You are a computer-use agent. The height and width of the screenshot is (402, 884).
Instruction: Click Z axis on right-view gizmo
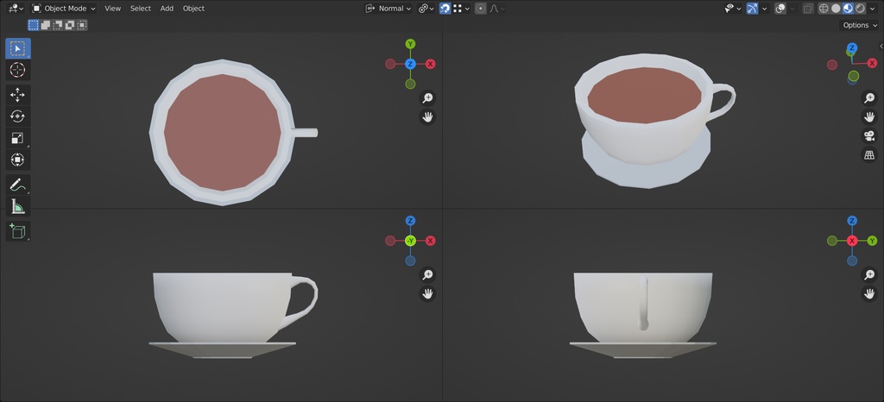(x=852, y=221)
